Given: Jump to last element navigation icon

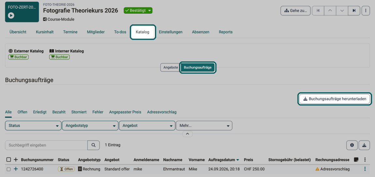Looking at the screenshot, I should [x=354, y=11].
